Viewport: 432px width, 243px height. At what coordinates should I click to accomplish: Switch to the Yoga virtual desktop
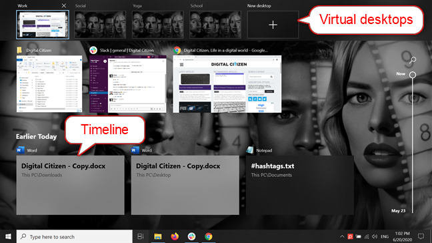(x=157, y=25)
